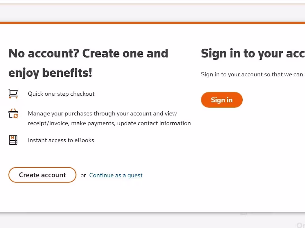The image size is (305, 228).
Task: Click the icon above the manage purchases icon
Action: 13,94
